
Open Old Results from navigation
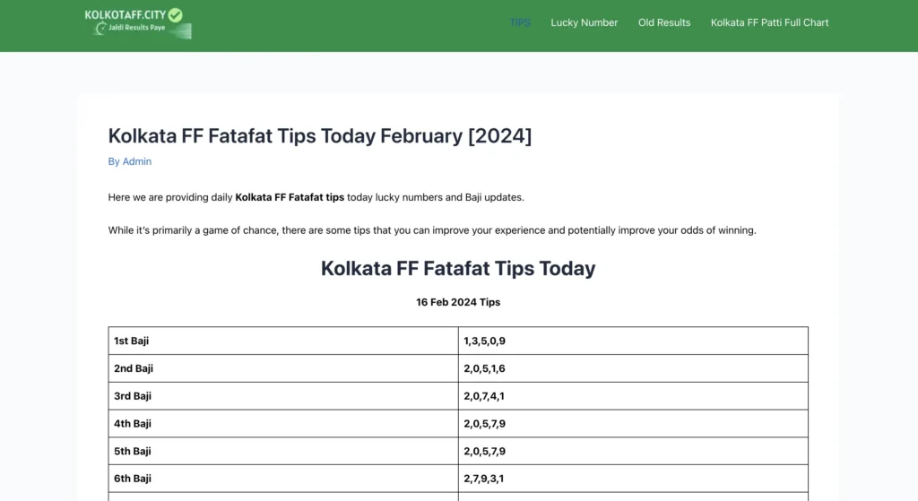(663, 22)
